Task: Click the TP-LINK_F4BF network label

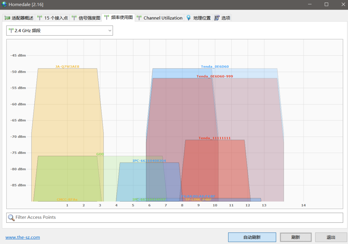Action: coord(198,200)
